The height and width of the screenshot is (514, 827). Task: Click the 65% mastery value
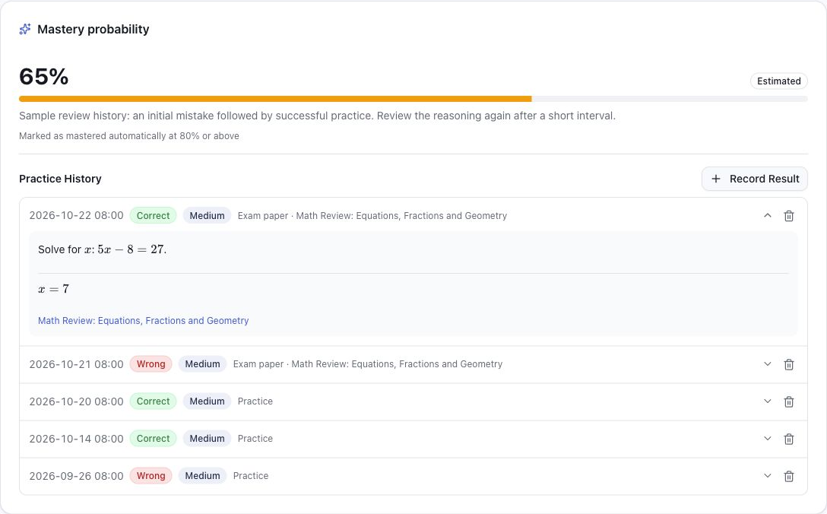coord(44,77)
